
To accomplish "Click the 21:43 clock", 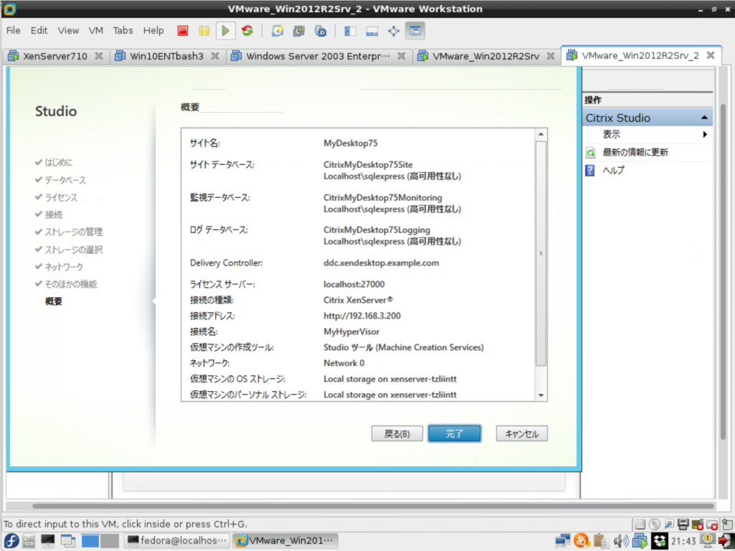I will (x=683, y=541).
